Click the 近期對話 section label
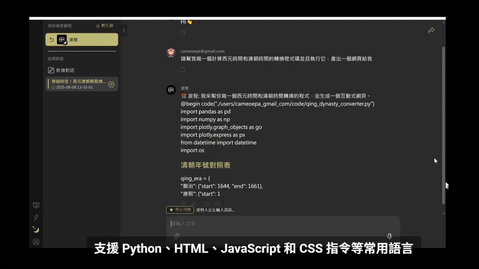This screenshot has height=269, width=479. click(56, 59)
